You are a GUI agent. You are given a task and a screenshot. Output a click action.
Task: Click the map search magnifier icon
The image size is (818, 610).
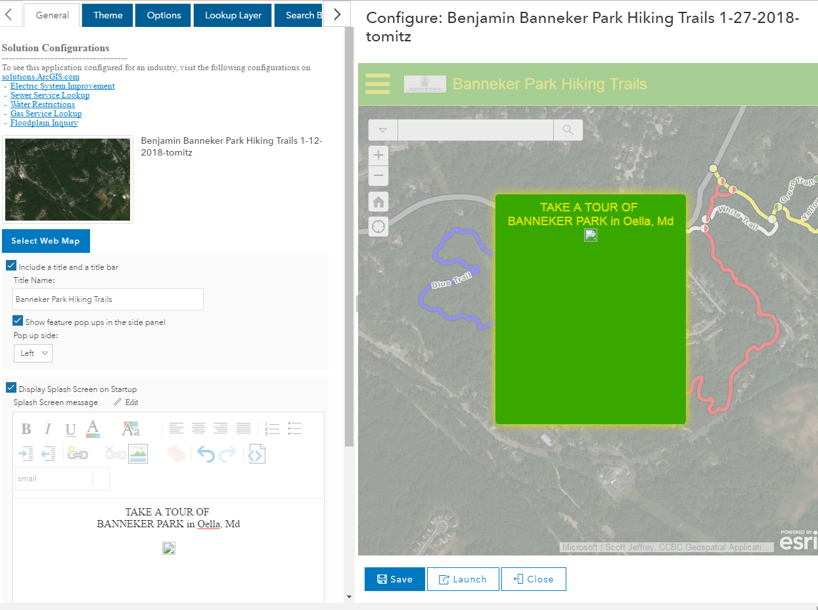tap(568, 130)
